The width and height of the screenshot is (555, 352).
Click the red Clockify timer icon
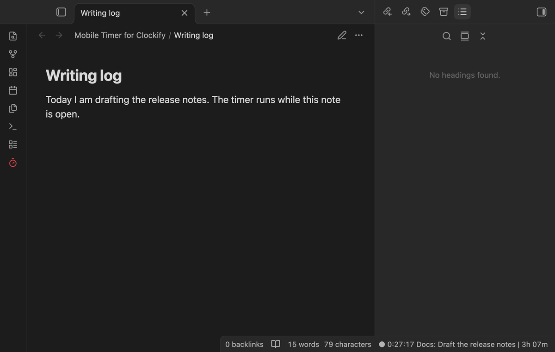click(x=13, y=163)
